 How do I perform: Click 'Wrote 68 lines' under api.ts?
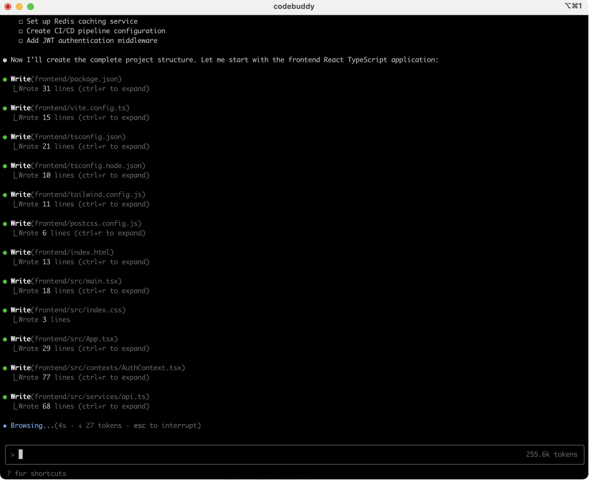pos(84,406)
